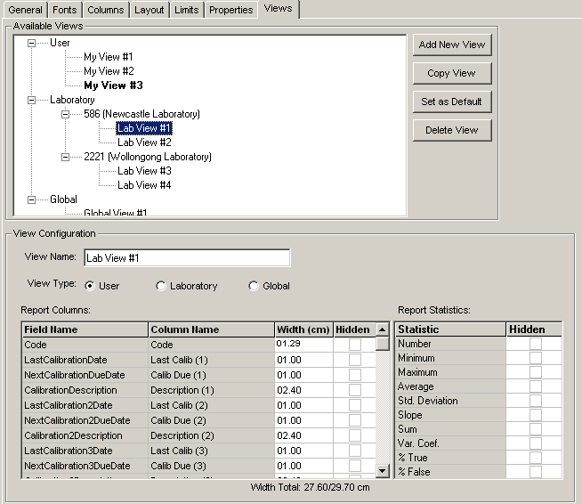Collapse the Global tree node
Screen dimensions: 582x504
33,199
